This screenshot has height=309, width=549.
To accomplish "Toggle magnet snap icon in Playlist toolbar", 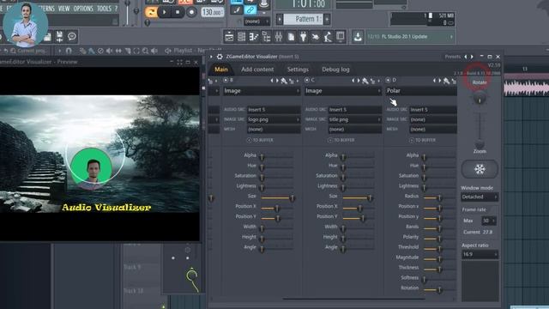I will (x=69, y=51).
